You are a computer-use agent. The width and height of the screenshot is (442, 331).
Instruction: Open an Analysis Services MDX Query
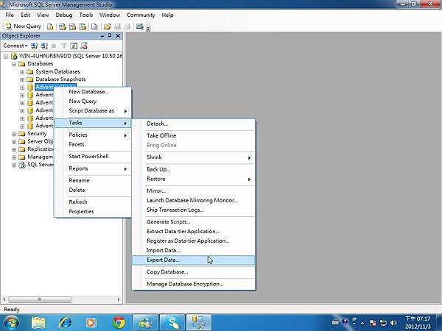coord(63,26)
